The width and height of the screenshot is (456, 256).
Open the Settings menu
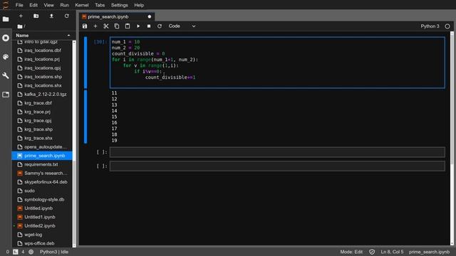click(x=119, y=5)
